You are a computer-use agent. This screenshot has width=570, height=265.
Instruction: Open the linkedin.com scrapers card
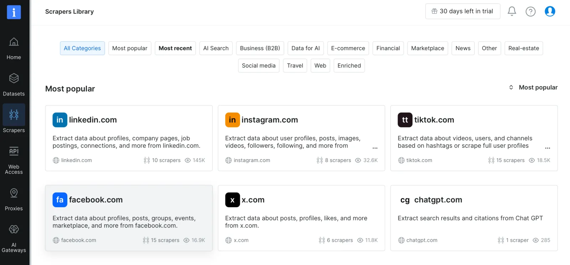click(129, 138)
